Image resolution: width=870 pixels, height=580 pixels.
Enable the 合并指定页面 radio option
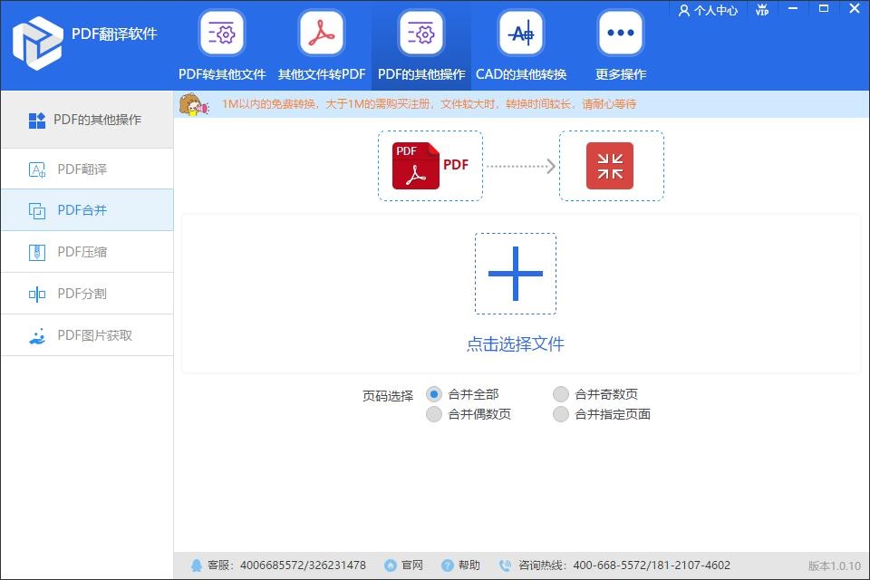(x=561, y=414)
